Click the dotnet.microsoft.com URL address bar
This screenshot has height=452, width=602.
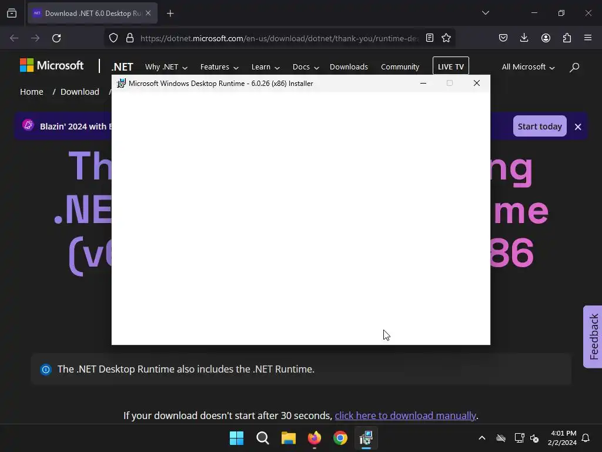[279, 38]
